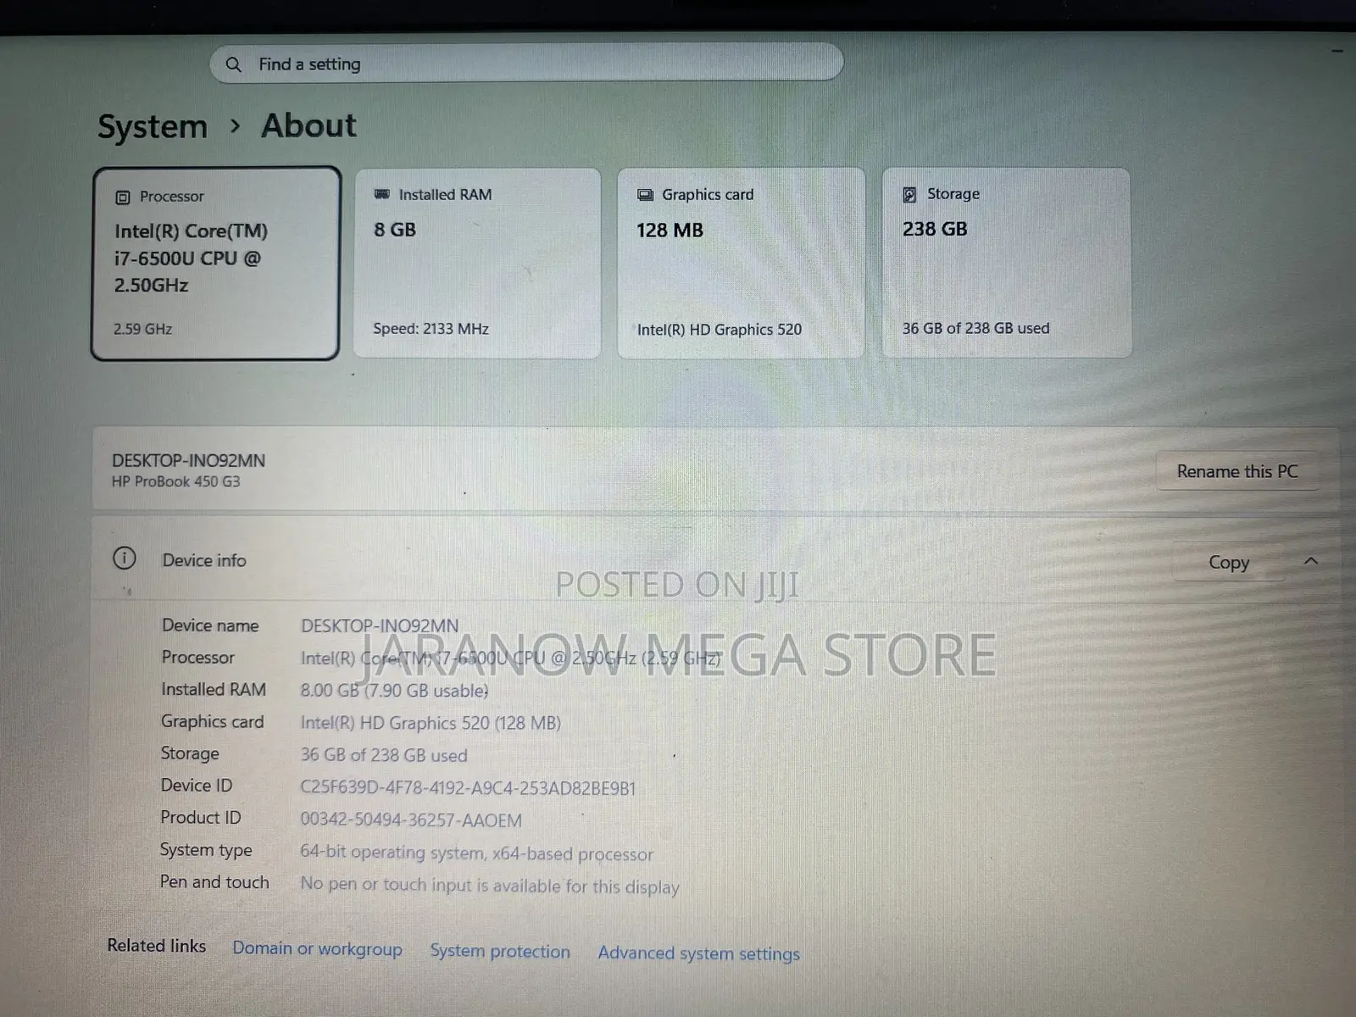
Task: Click 'Speed: 2133 MHz' text
Action: point(431,329)
